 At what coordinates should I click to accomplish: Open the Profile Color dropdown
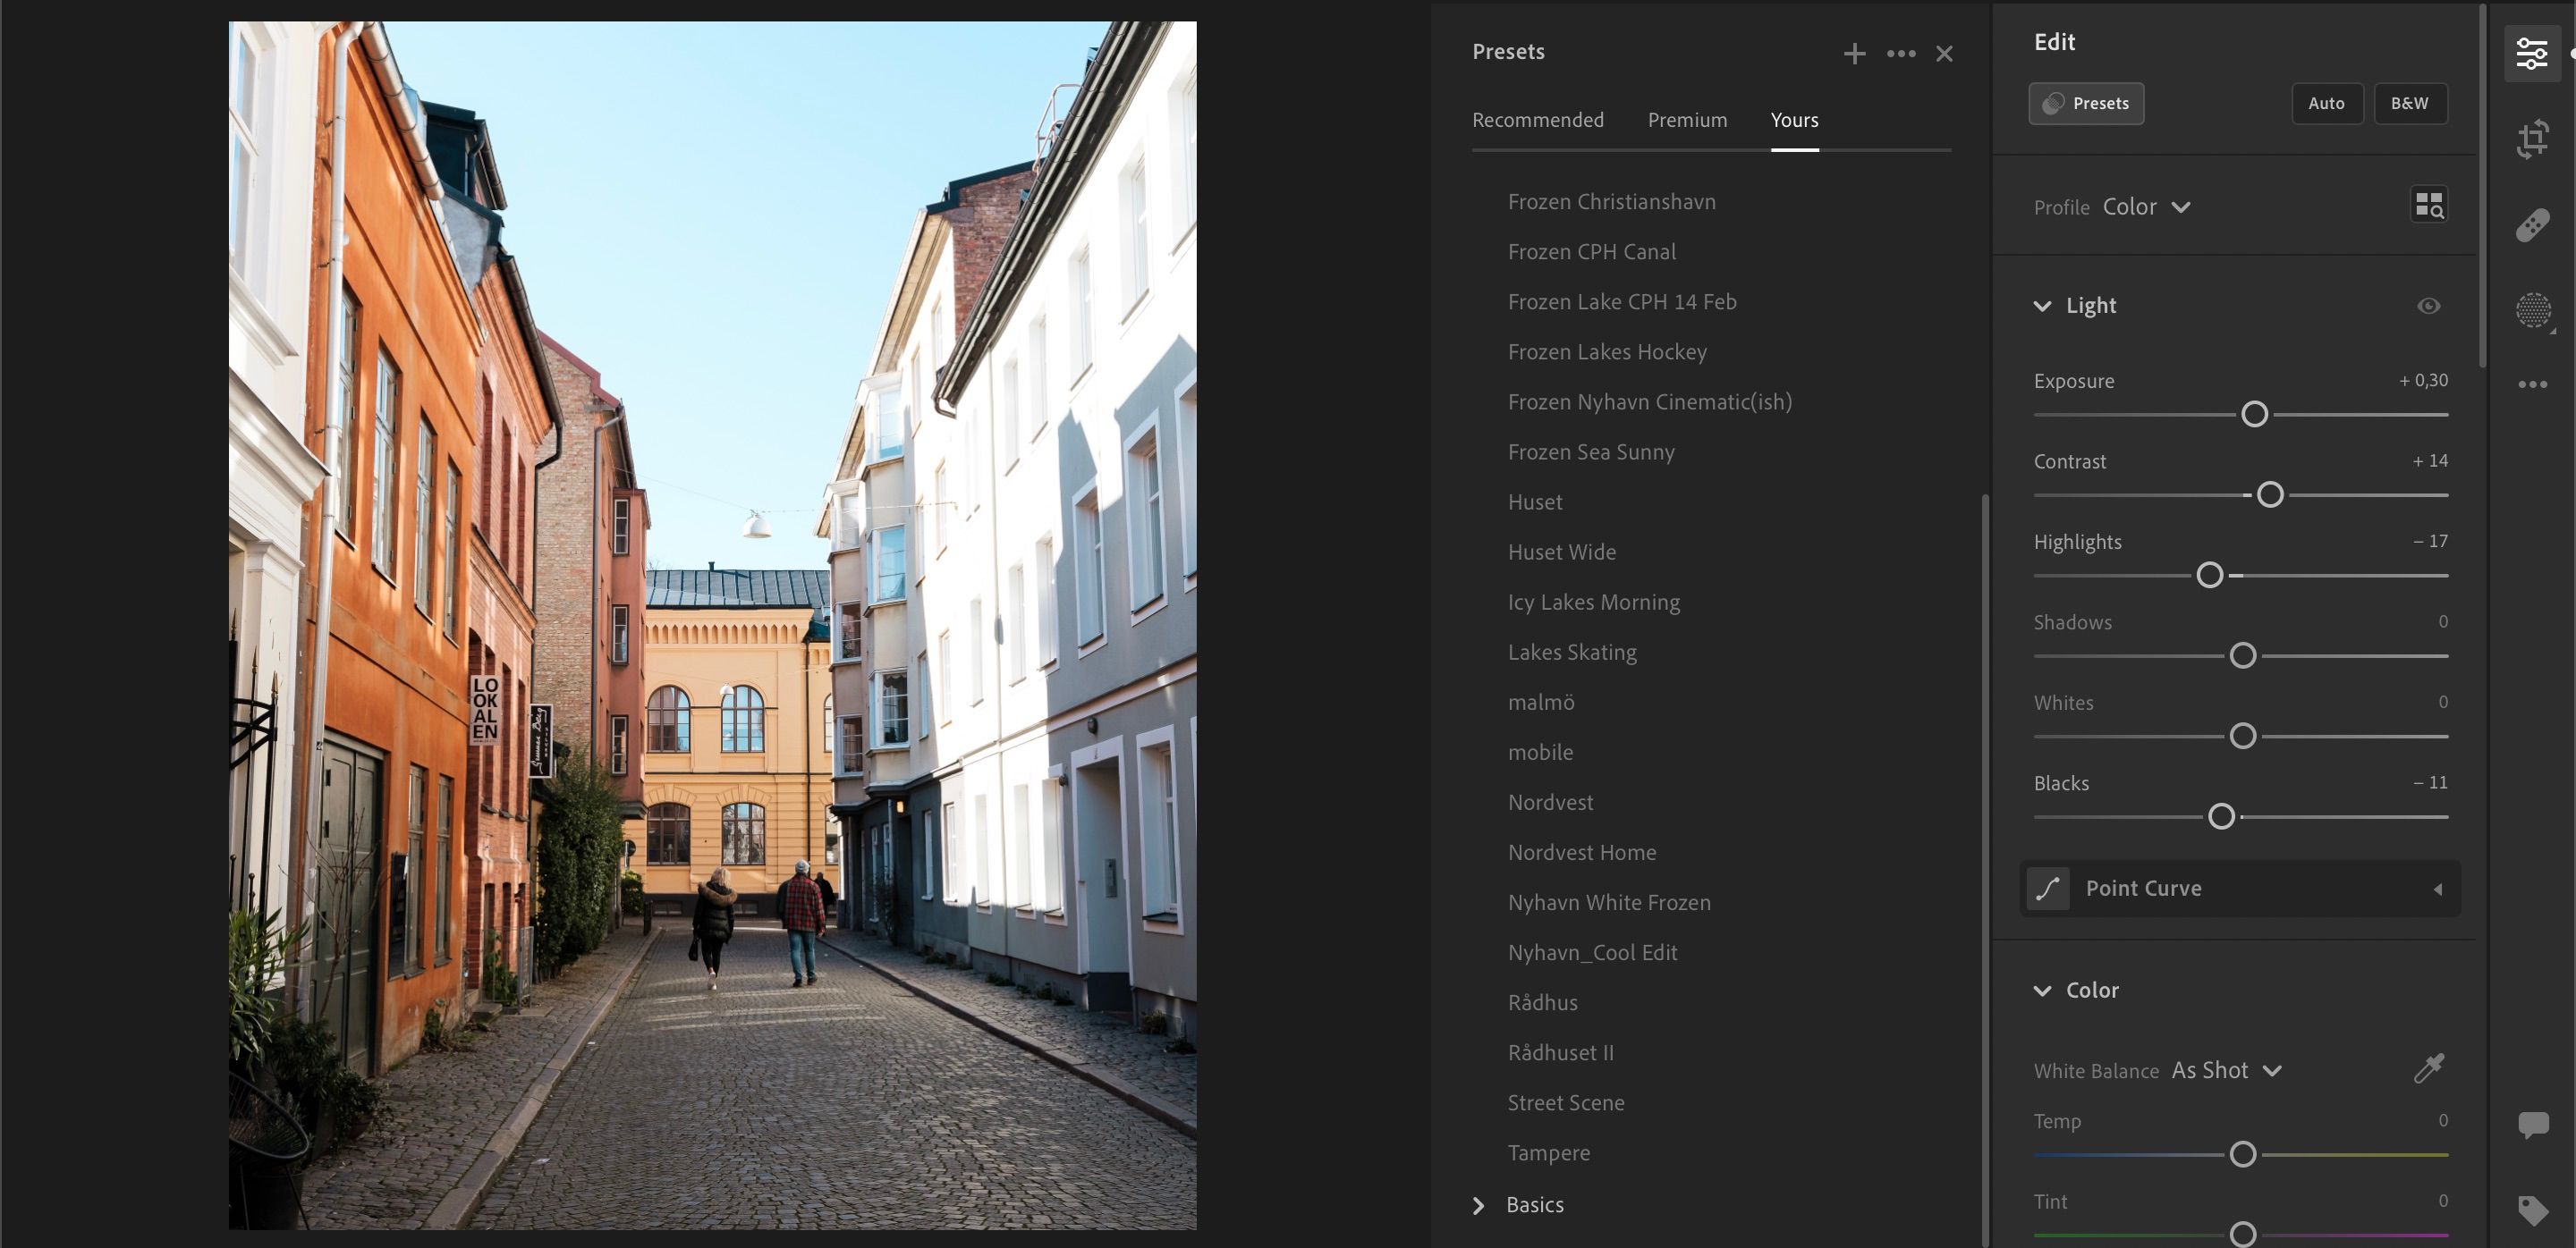pyautogui.click(x=2146, y=206)
